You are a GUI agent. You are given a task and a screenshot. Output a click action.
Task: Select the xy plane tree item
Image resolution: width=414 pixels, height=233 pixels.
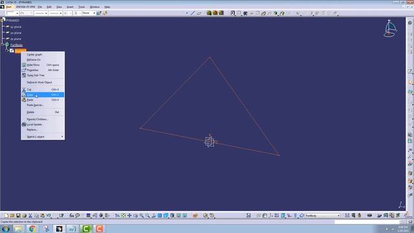coord(16,27)
